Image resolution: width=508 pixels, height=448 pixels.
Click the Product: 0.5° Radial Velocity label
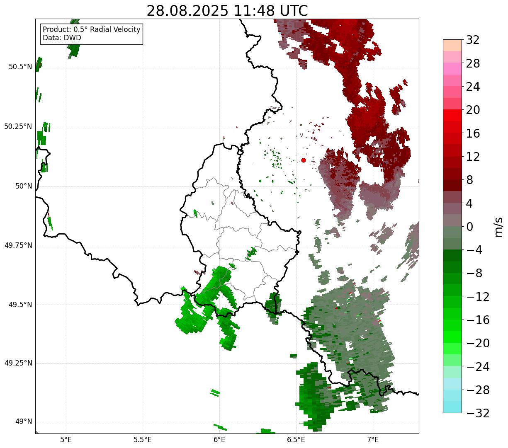(92, 30)
